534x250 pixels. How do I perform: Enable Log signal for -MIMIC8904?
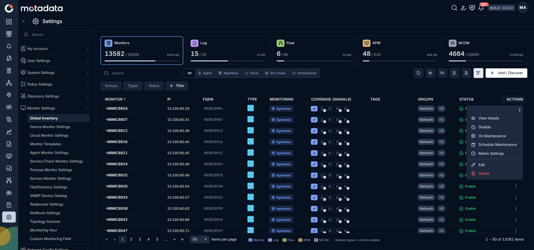[x=322, y=109]
